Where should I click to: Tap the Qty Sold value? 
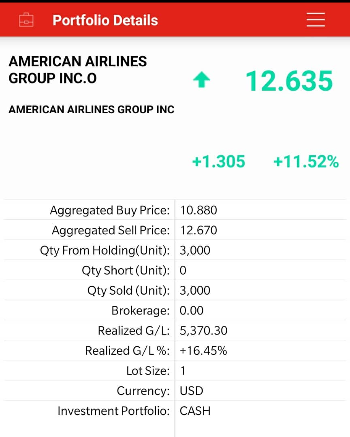pyautogui.click(x=195, y=291)
